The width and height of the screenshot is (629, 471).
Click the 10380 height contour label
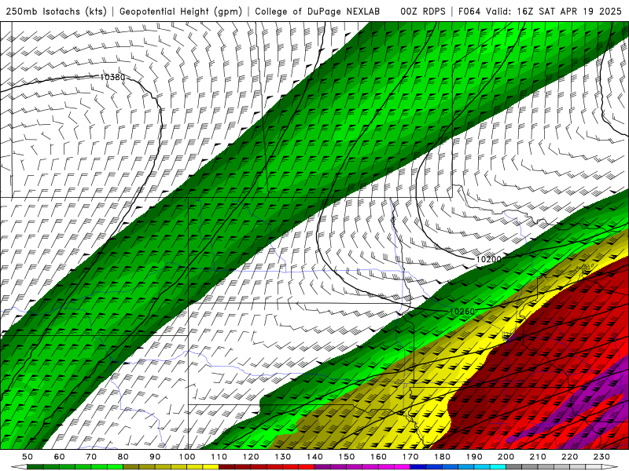(112, 77)
